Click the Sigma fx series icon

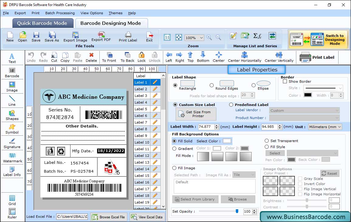(x=257, y=36)
